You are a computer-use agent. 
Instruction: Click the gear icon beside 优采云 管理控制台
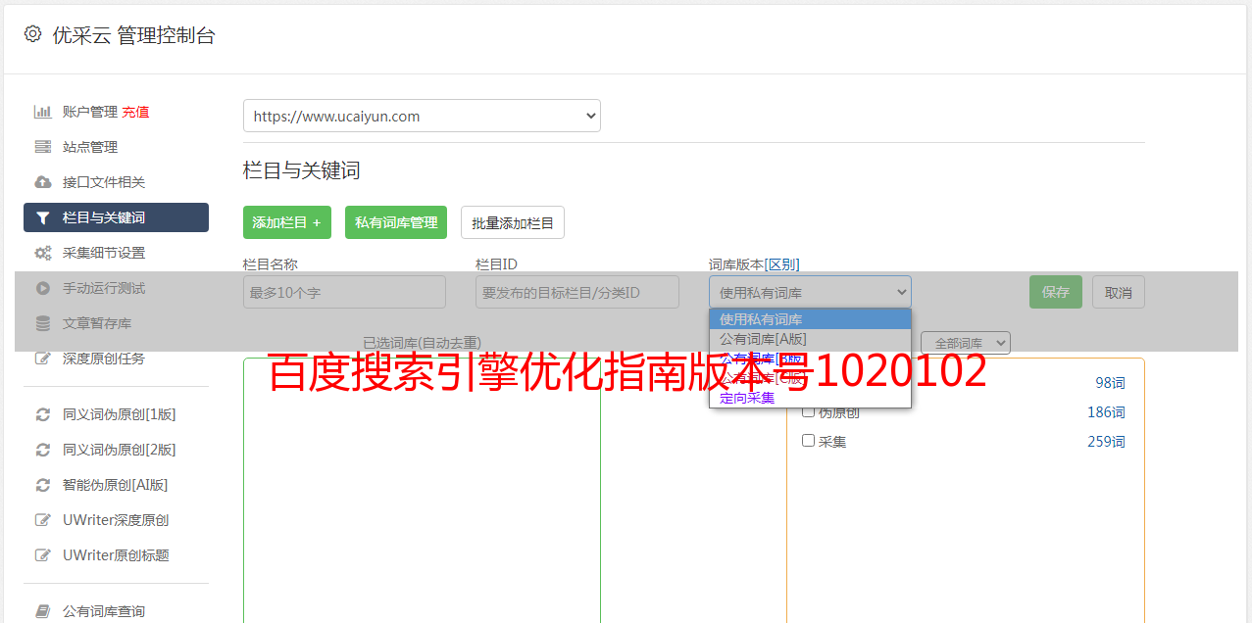[x=32, y=34]
